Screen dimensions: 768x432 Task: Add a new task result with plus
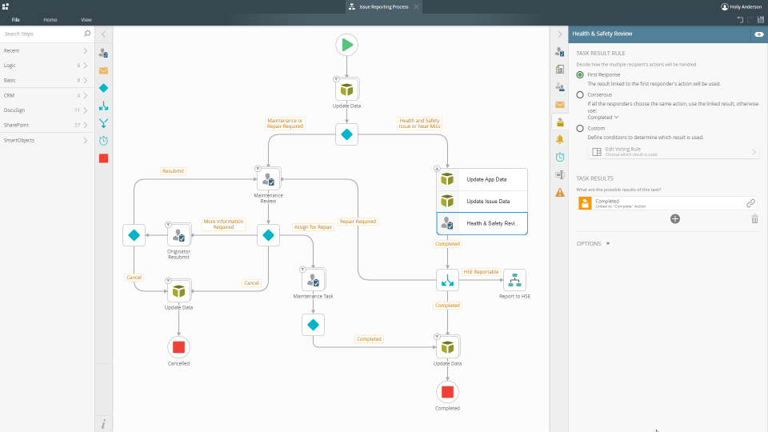(675, 219)
